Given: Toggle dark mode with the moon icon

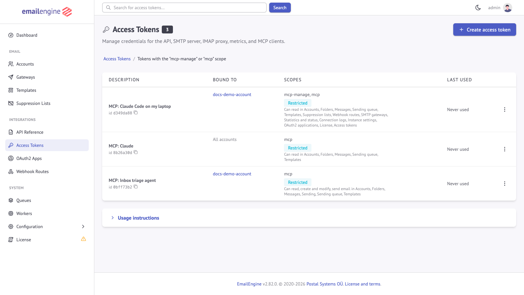Looking at the screenshot, I should pos(478,8).
